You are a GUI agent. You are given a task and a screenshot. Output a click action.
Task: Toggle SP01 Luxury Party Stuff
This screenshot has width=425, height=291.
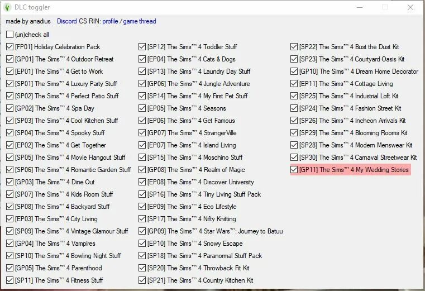pyautogui.click(x=9, y=84)
